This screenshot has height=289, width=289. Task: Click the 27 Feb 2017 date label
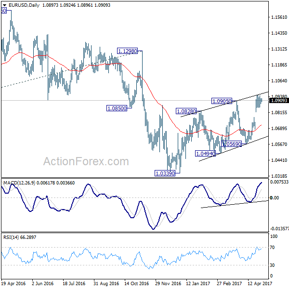click(229, 284)
